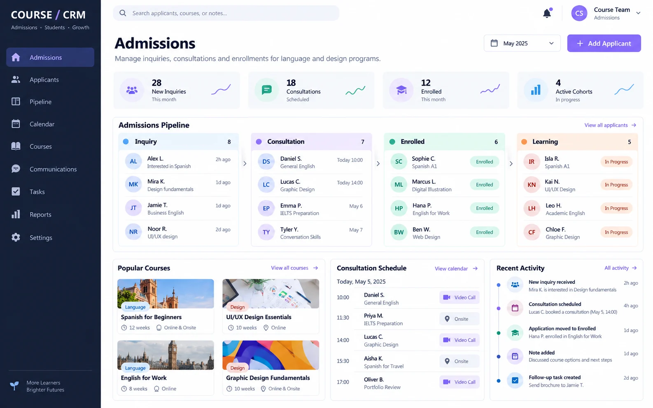This screenshot has height=408, width=653.
Task: Open the notifications bell icon
Action: (547, 13)
